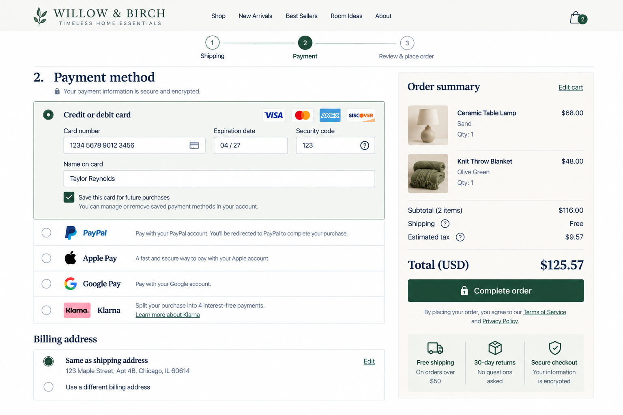
Task: Open security code help question icon
Action: (x=365, y=145)
